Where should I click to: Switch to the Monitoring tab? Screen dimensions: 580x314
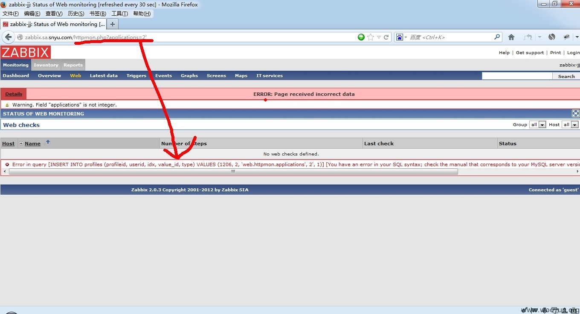click(16, 65)
